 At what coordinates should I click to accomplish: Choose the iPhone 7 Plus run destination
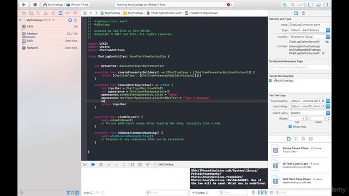(77, 5)
